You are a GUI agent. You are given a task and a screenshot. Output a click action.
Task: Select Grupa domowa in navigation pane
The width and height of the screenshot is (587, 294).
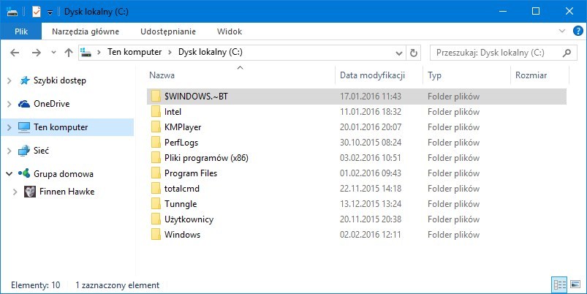[x=64, y=174]
